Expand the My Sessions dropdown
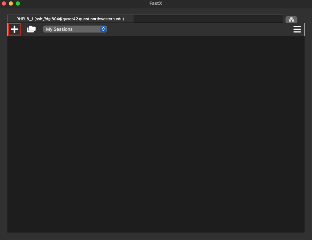Screen dimensions: 312x240 pos(75,29)
